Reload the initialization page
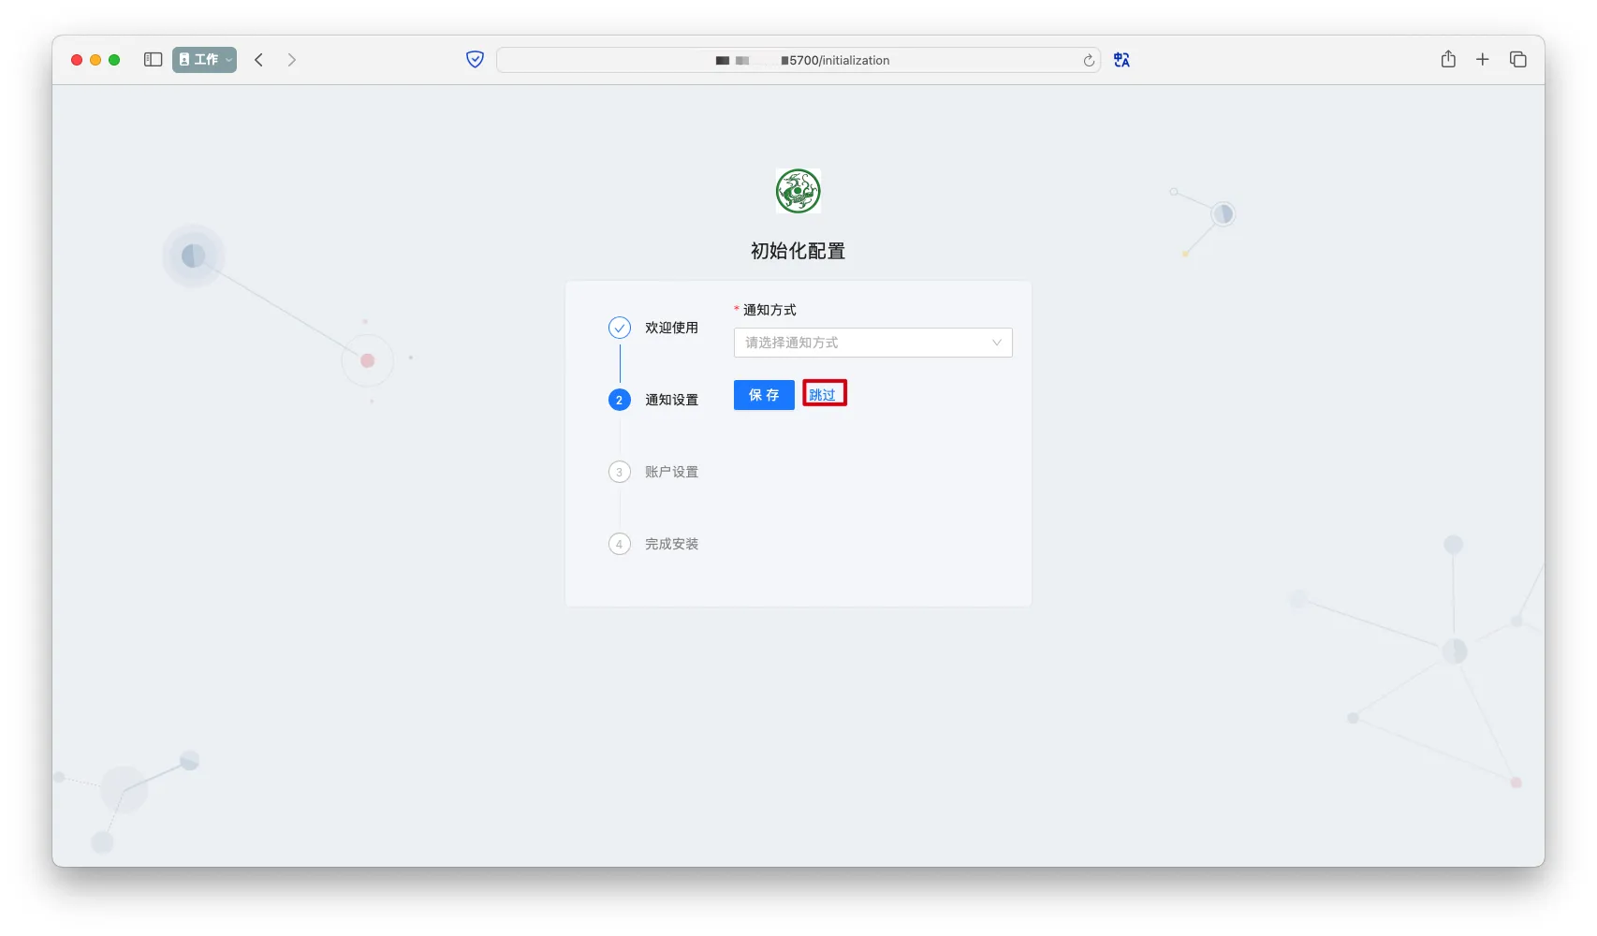Image resolution: width=1597 pixels, height=936 pixels. (x=1089, y=61)
